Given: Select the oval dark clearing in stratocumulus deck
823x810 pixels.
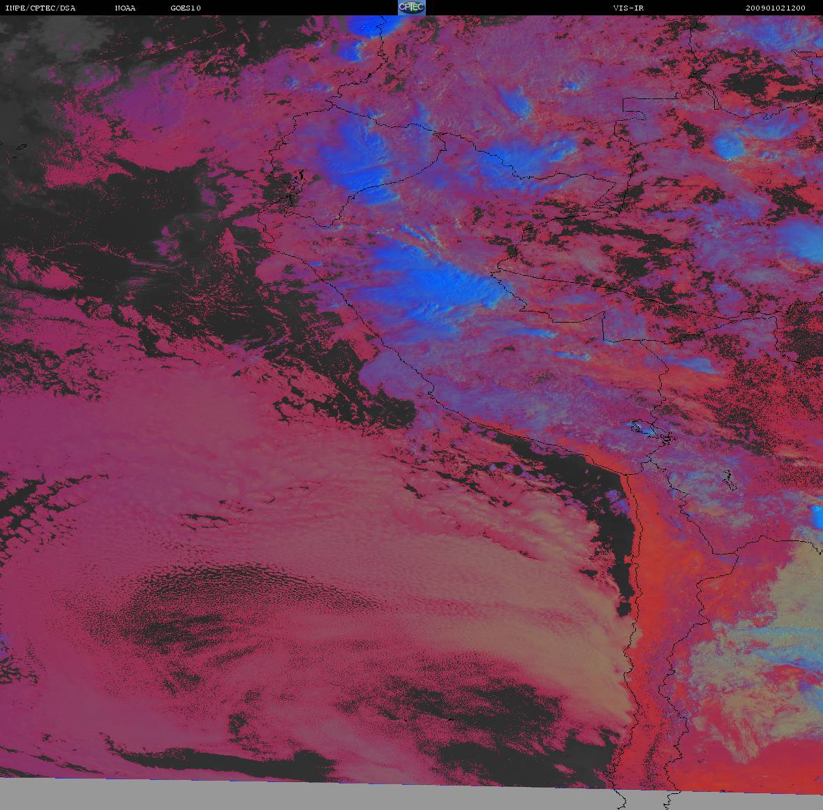Looking at the screenshot, I should pos(221,609).
